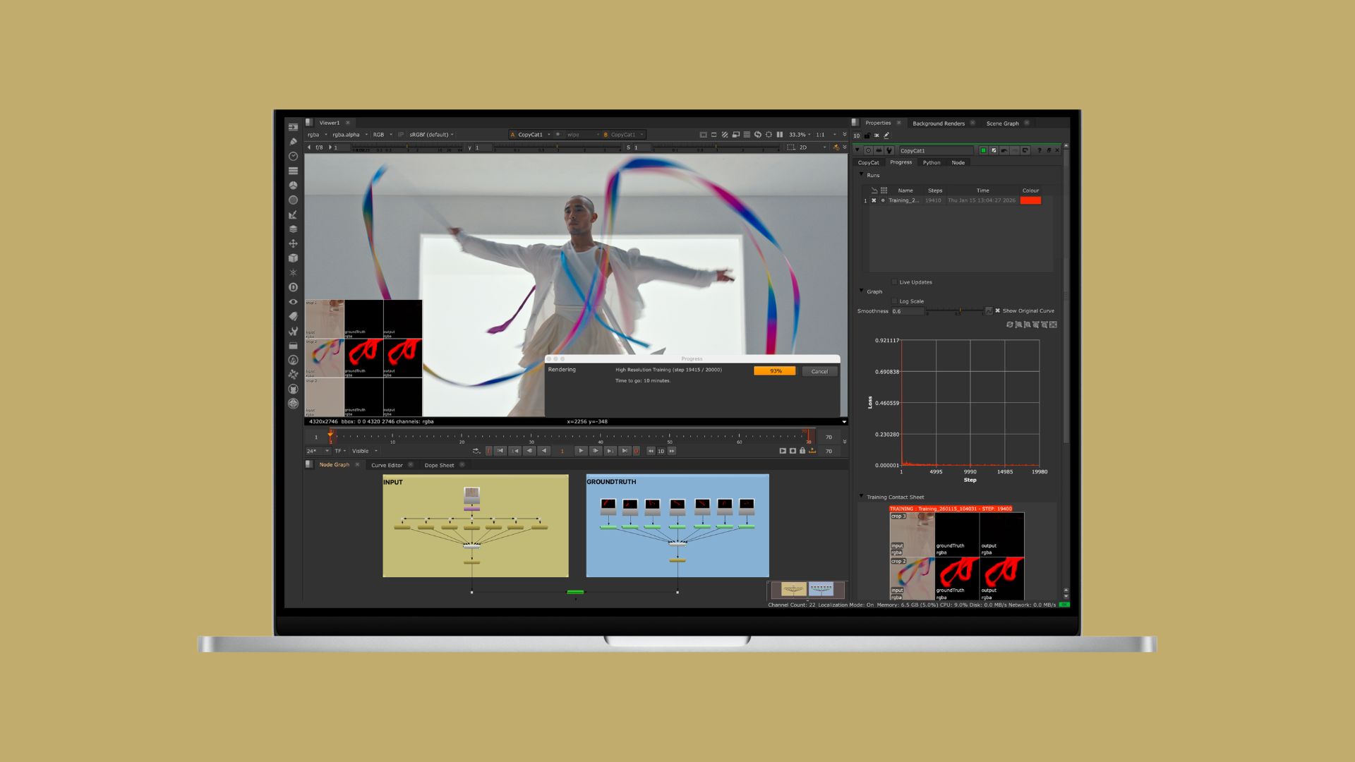Enable the Live Updates checkbox
The height and width of the screenshot is (762, 1355).
point(893,282)
